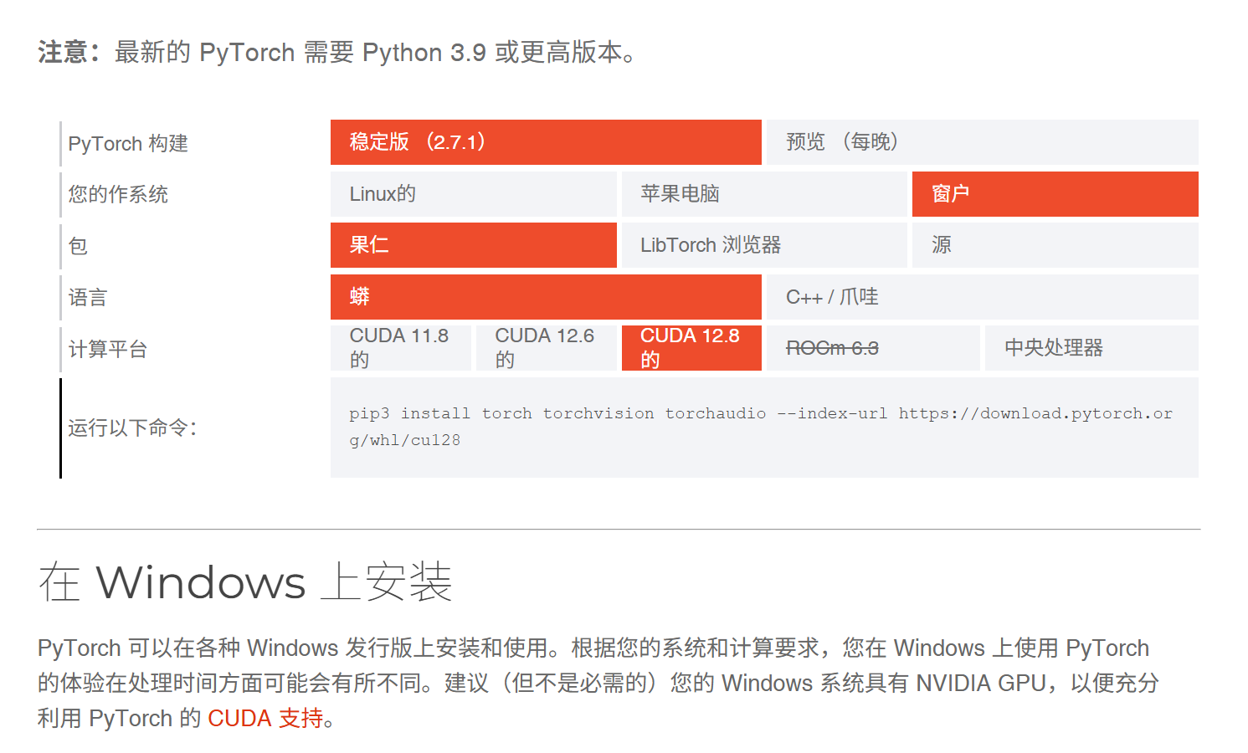Select the 果仁 package option

(x=474, y=245)
